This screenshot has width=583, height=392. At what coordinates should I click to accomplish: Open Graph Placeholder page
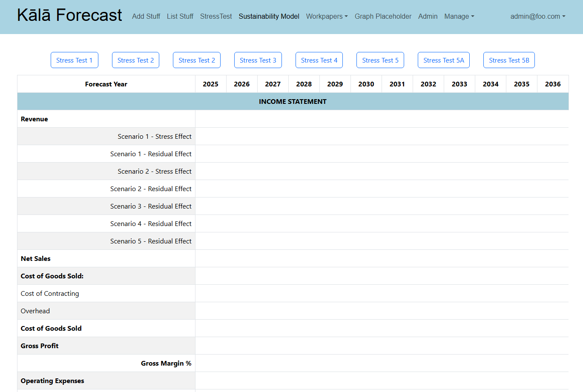[383, 16]
